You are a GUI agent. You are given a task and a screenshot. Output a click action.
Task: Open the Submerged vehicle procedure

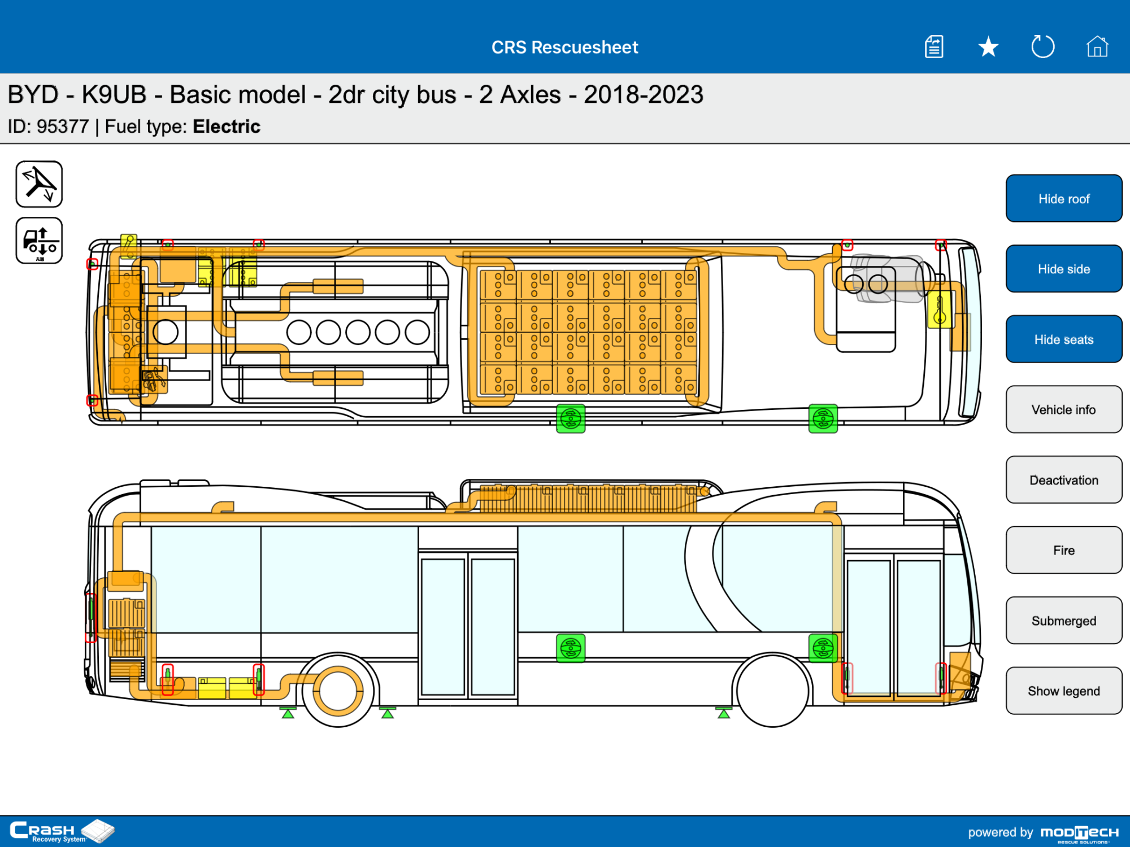(x=1063, y=620)
